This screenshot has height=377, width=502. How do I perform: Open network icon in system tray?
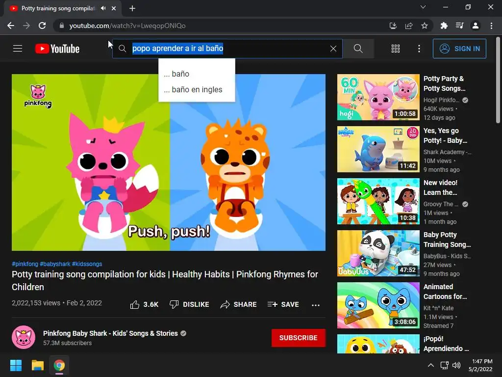(x=444, y=365)
